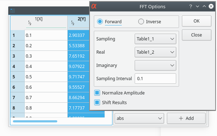The width and height of the screenshot is (217, 136).
Task: Click cell with value 0.6
Action: click(46, 87)
